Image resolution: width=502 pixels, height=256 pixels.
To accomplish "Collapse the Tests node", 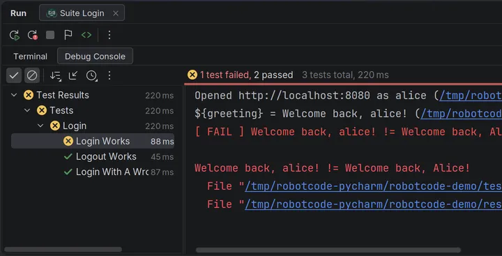I will tap(27, 110).
